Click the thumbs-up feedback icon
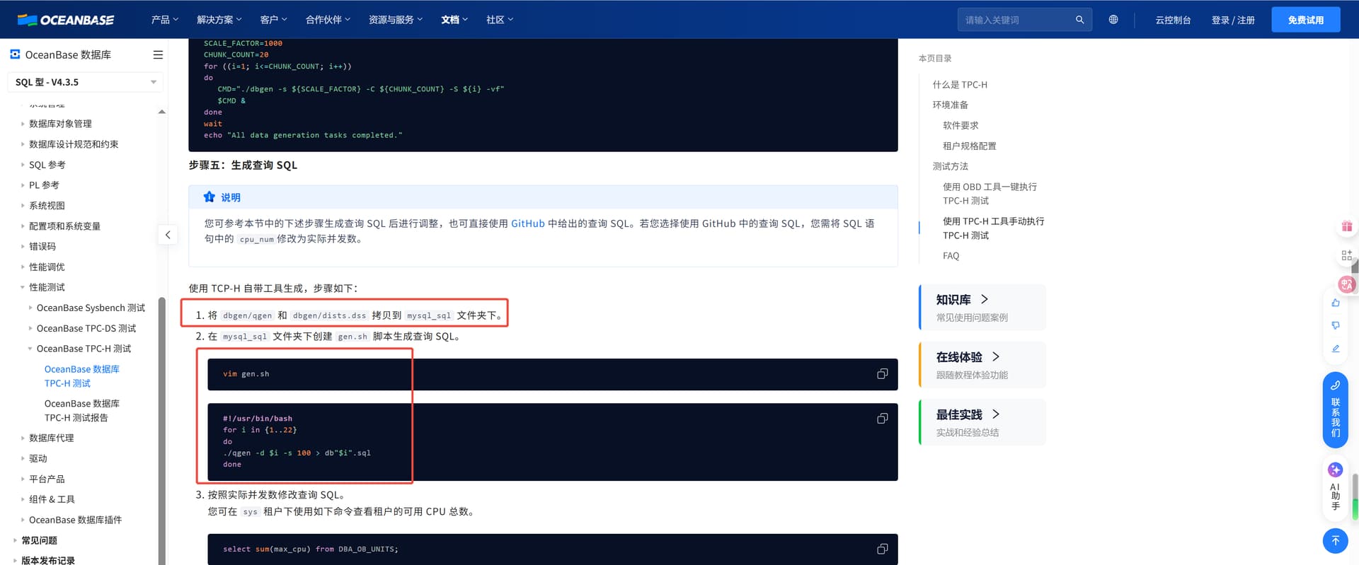This screenshot has width=1359, height=565. tap(1336, 303)
